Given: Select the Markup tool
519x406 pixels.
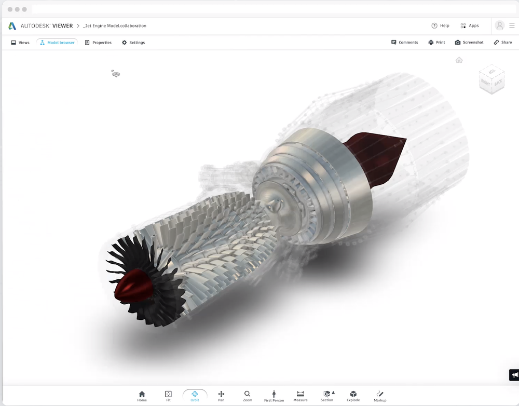Looking at the screenshot, I should click(380, 395).
